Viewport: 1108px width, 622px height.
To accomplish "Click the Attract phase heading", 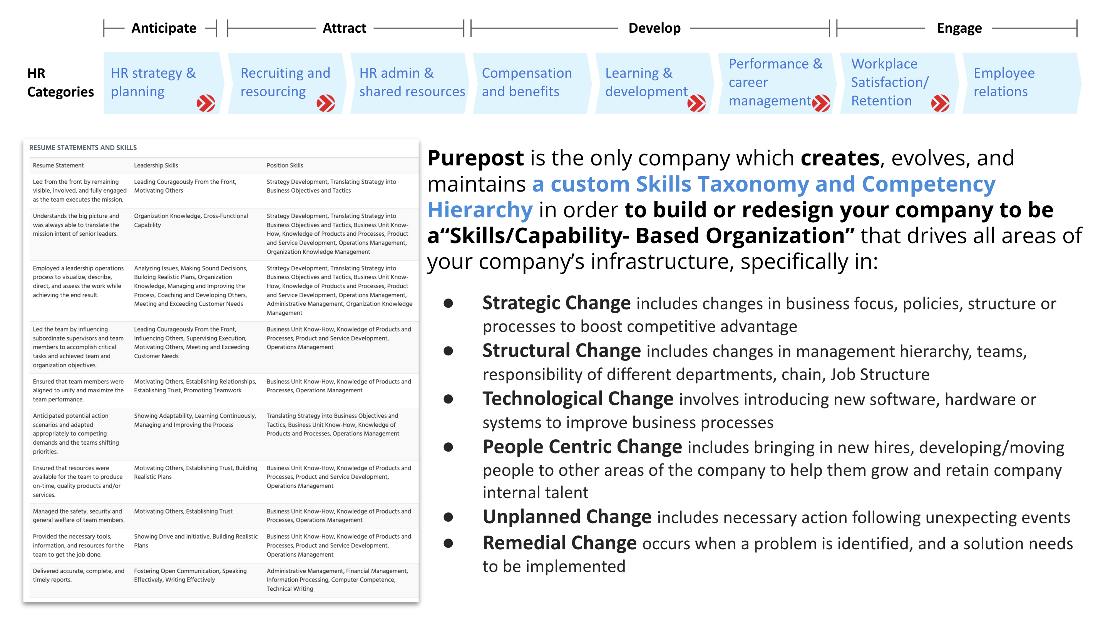I will coord(344,28).
